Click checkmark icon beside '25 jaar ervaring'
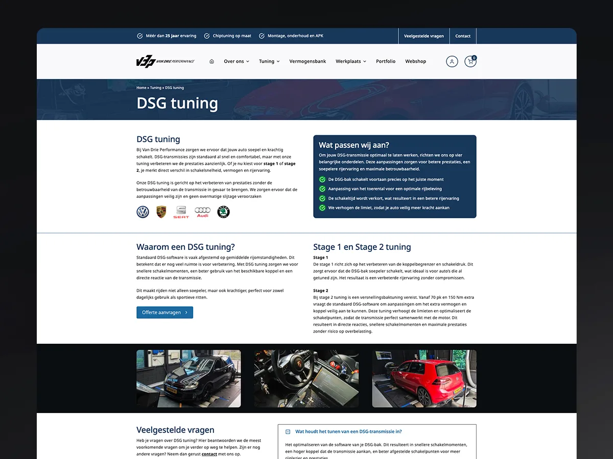Screen dimensions: 613x459 (x=140, y=36)
